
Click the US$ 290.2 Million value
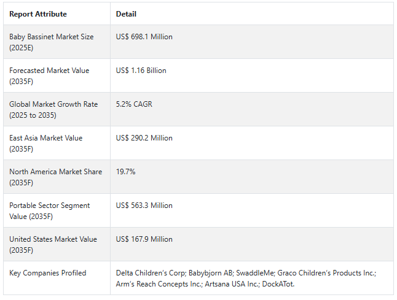pos(144,138)
